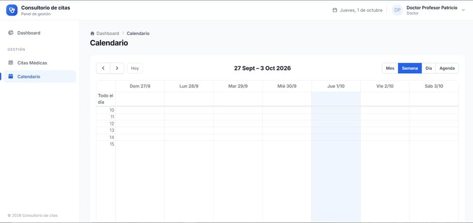Click the 10 hour label
473x223 pixels.
point(112,111)
